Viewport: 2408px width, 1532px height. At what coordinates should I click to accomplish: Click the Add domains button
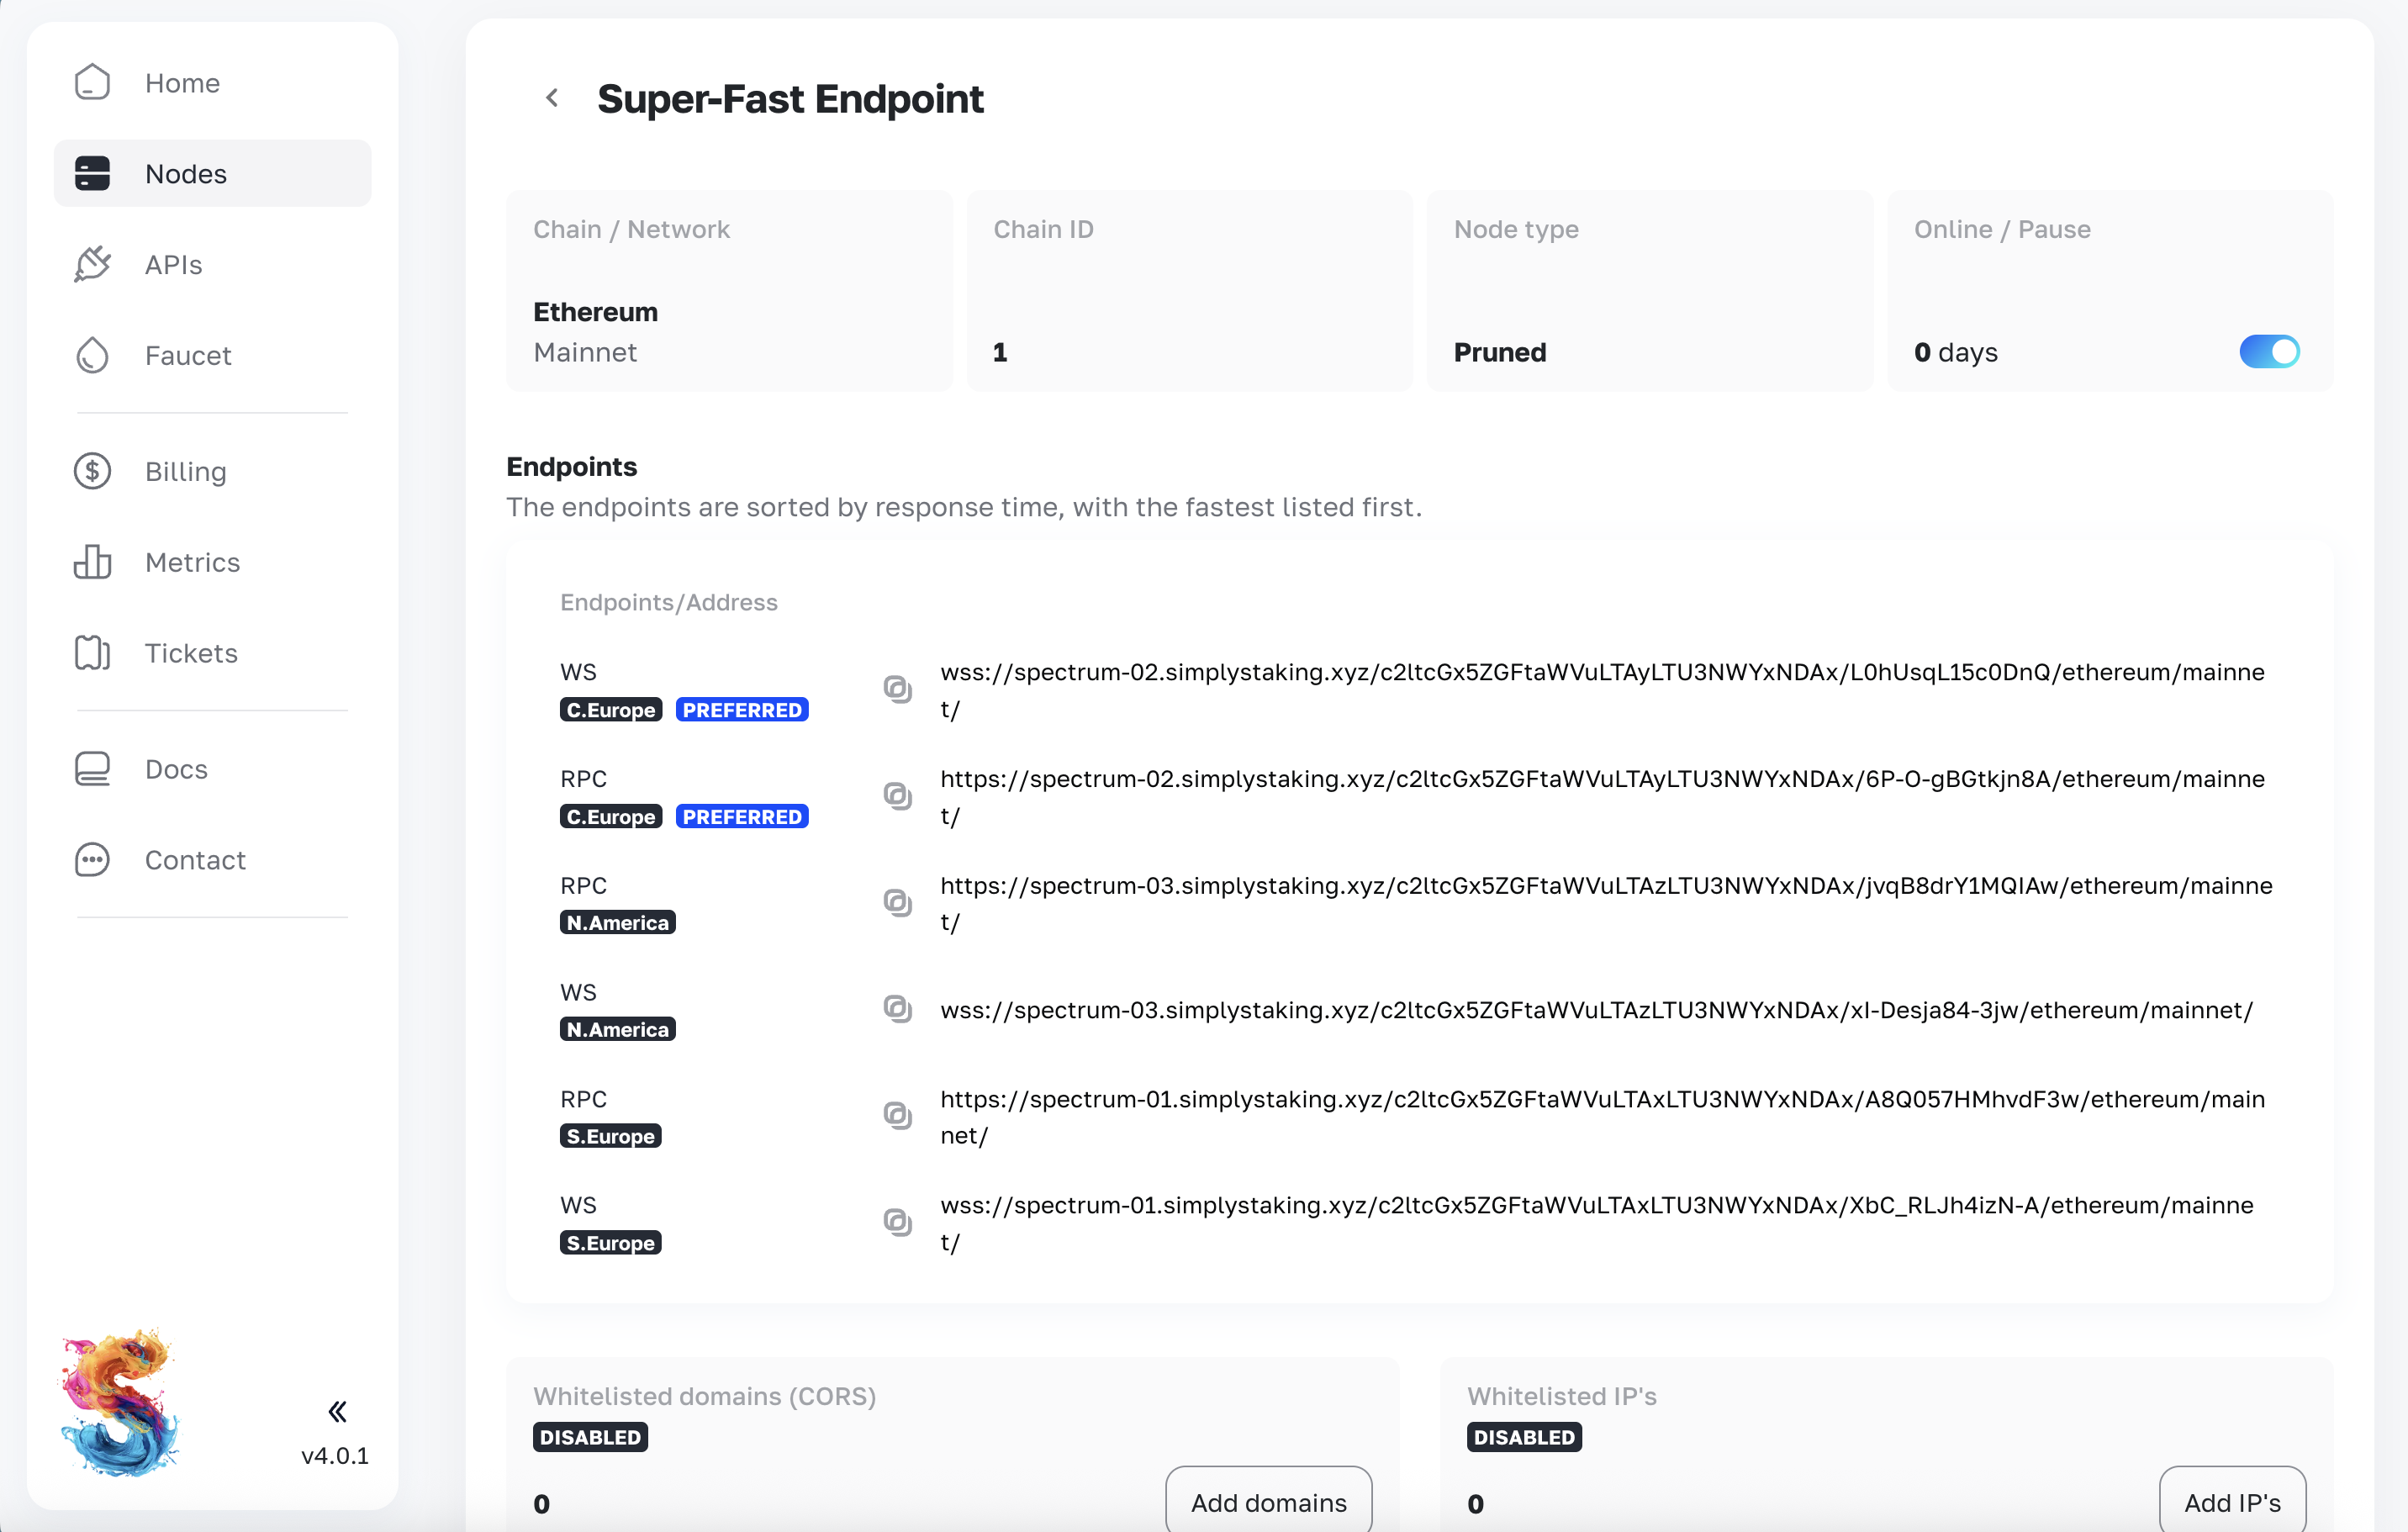(x=1268, y=1501)
